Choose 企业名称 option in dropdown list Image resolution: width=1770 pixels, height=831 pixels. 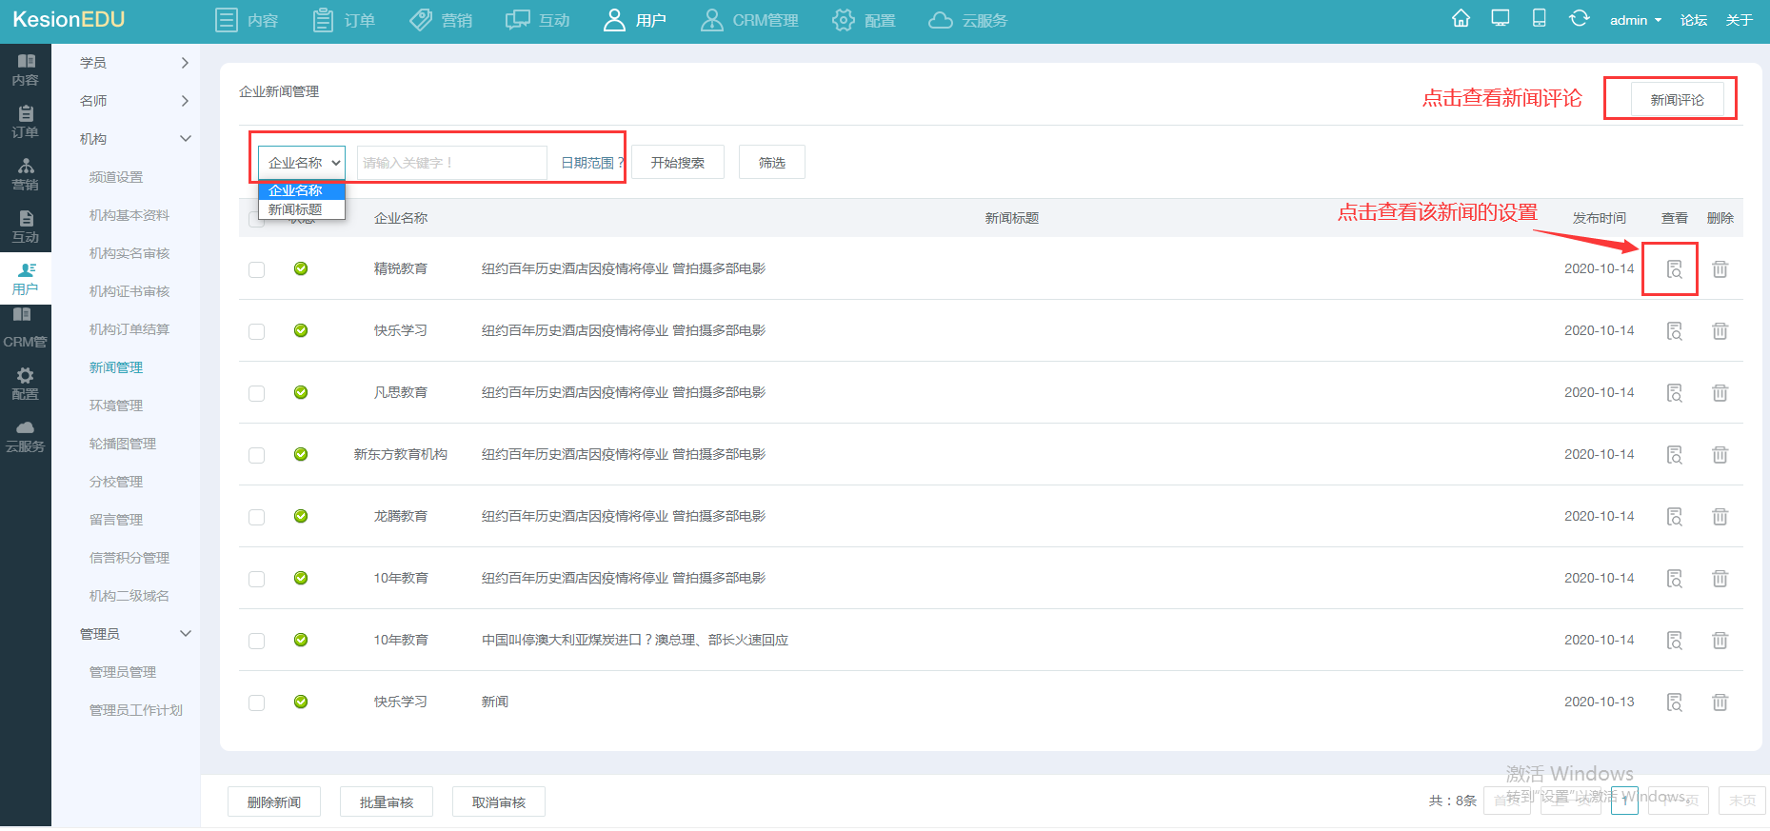[302, 190]
